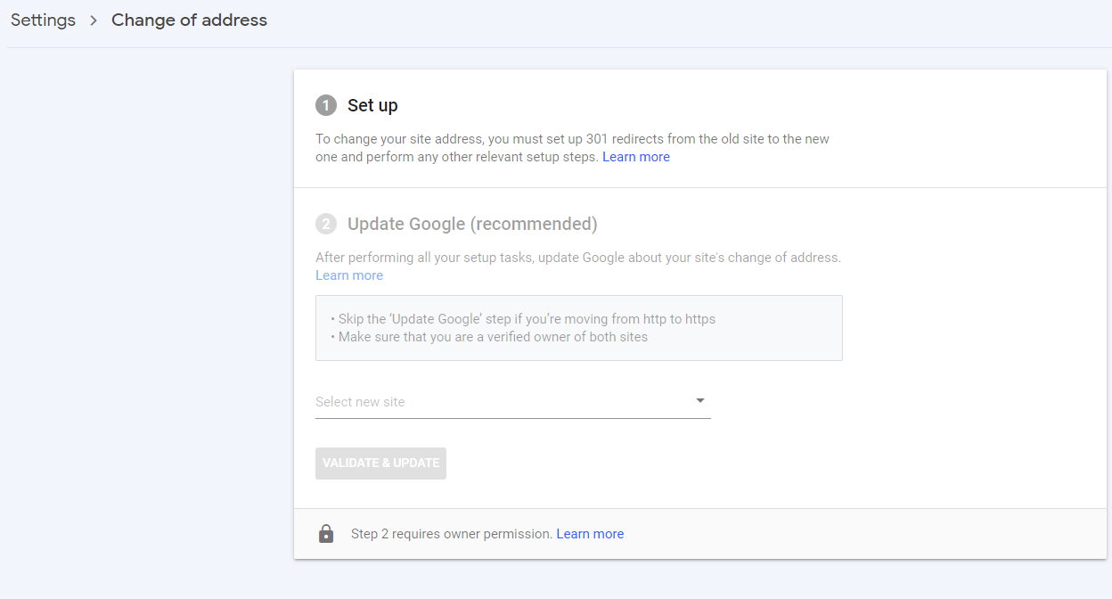The image size is (1112, 599).
Task: Select the Change of address breadcrumb
Action: [x=189, y=20]
